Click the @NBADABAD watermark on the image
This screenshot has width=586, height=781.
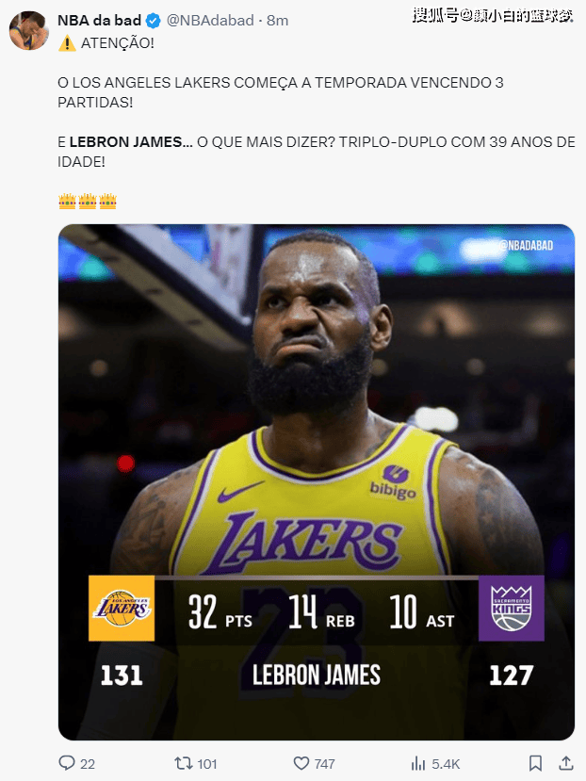tap(527, 246)
